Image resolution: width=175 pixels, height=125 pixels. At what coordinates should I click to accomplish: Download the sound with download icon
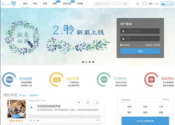click(x=97, y=103)
